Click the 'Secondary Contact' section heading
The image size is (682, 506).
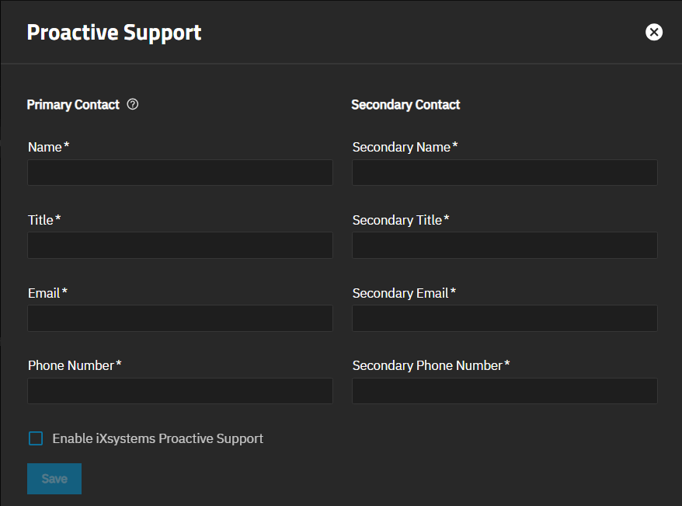tap(405, 104)
